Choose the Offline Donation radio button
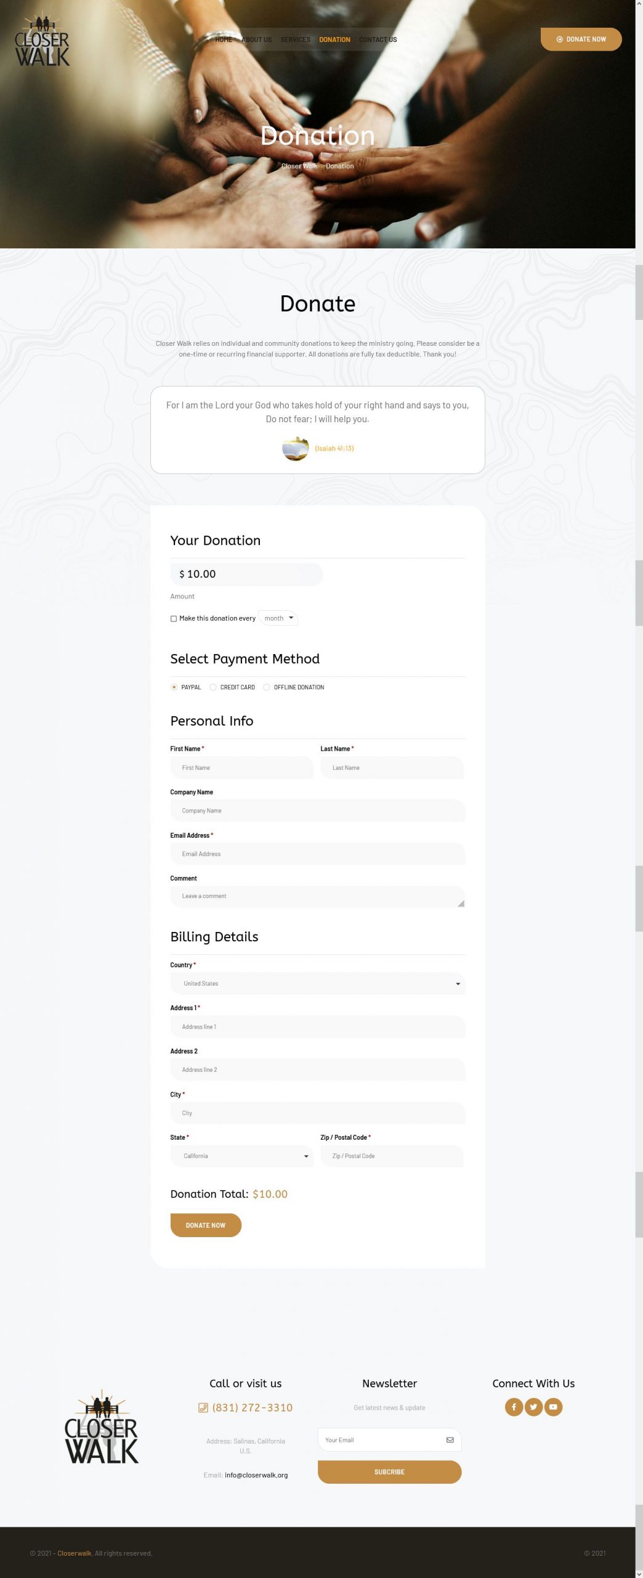Screen dimensions: 643x1578 point(267,687)
